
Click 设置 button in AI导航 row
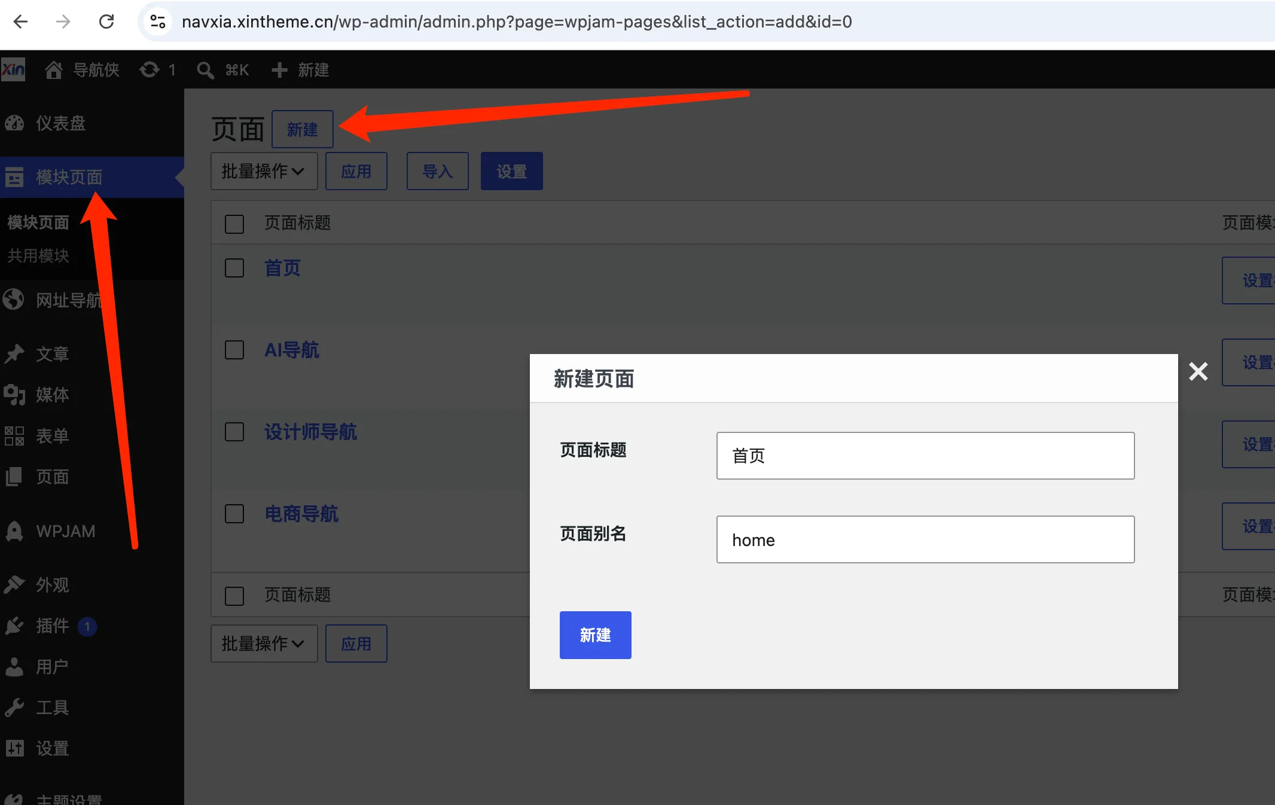coord(1249,362)
